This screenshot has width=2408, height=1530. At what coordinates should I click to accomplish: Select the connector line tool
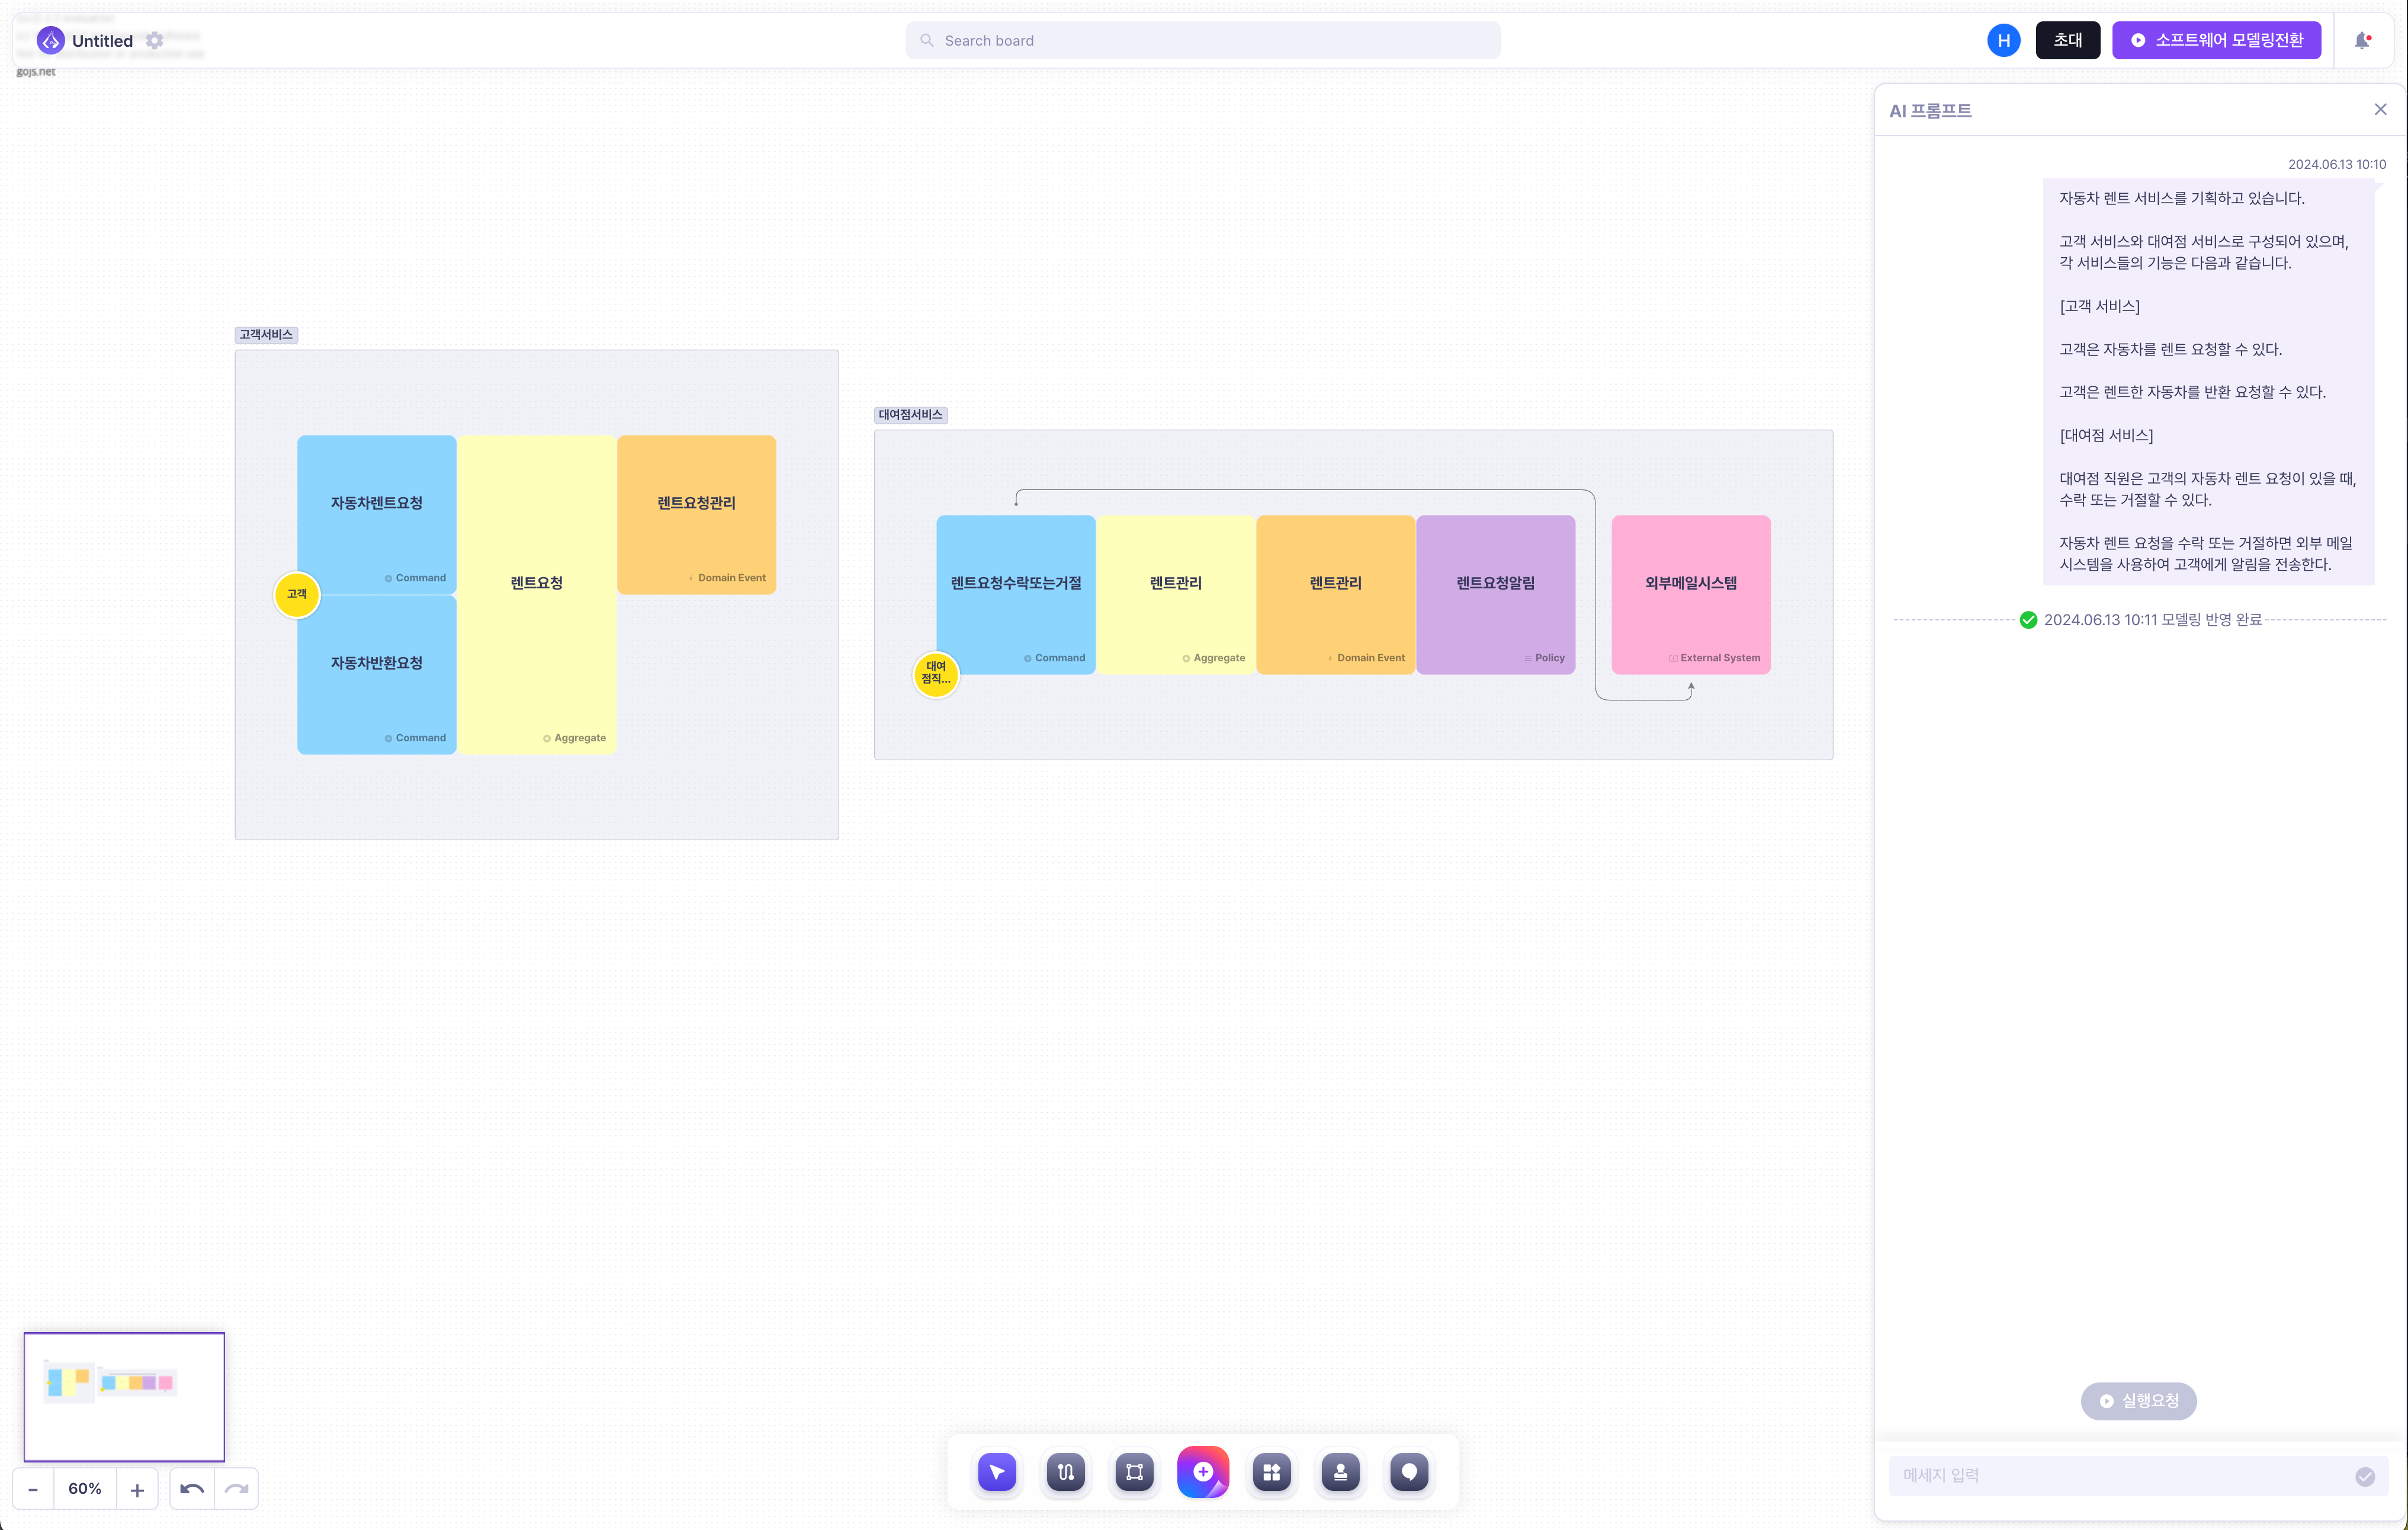point(1066,1472)
